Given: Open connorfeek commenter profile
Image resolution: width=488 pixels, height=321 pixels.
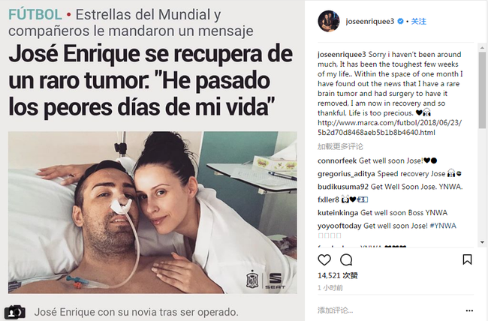Looking at the screenshot, I should pyautogui.click(x=337, y=160).
